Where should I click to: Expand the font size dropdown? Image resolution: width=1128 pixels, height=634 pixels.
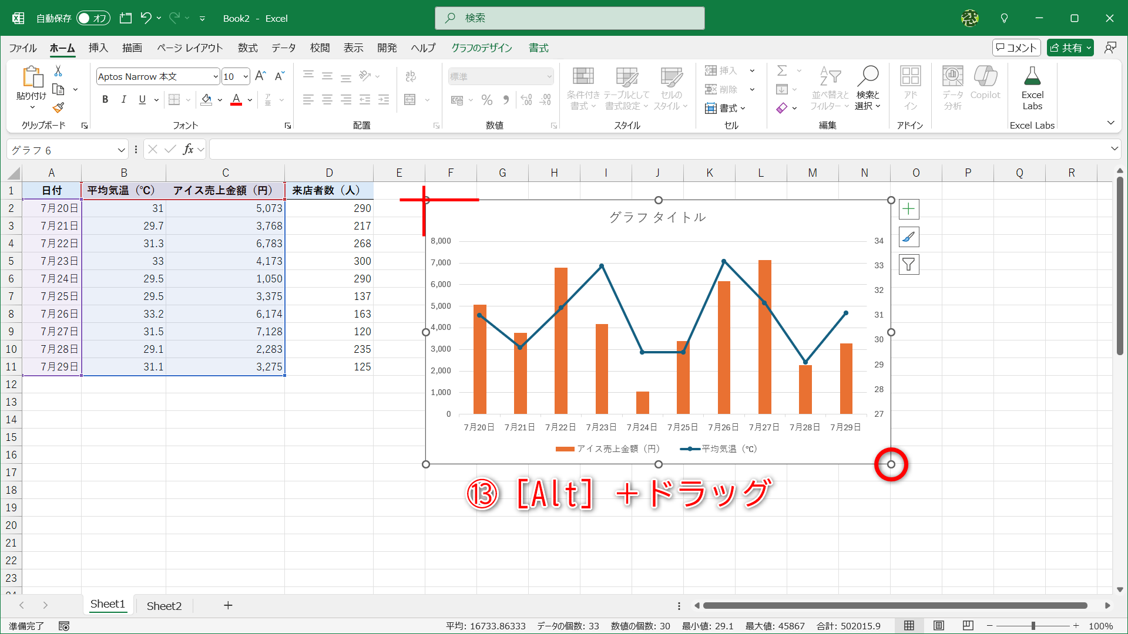tap(245, 76)
